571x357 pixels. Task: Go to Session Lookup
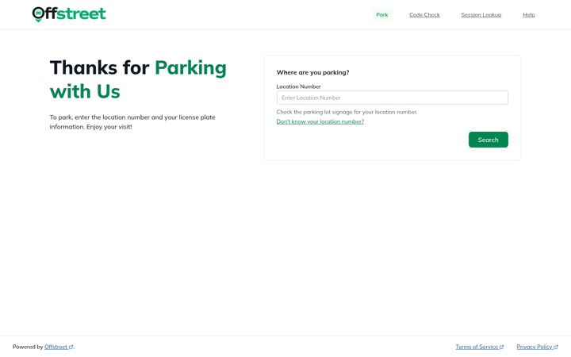click(x=481, y=15)
